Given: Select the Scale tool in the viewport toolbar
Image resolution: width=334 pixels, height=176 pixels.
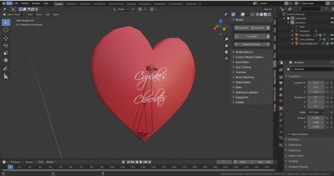Looking at the screenshot, I should click(6, 53).
